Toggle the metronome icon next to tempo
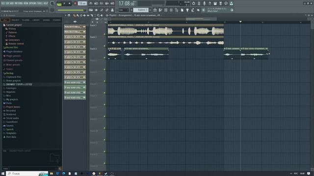This screenshot has height=176, width=314. (x=91, y=3)
